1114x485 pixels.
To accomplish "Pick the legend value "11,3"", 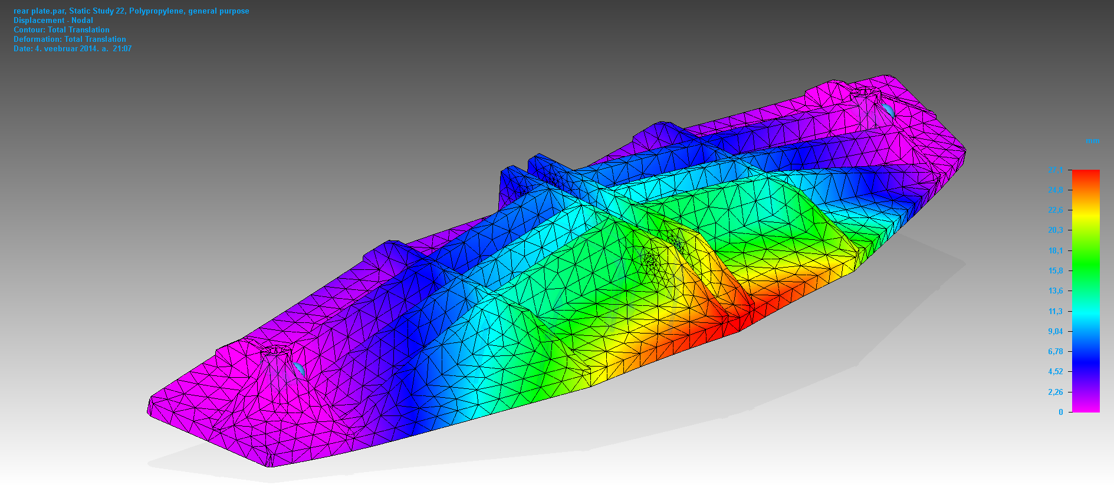I will click(x=1056, y=311).
